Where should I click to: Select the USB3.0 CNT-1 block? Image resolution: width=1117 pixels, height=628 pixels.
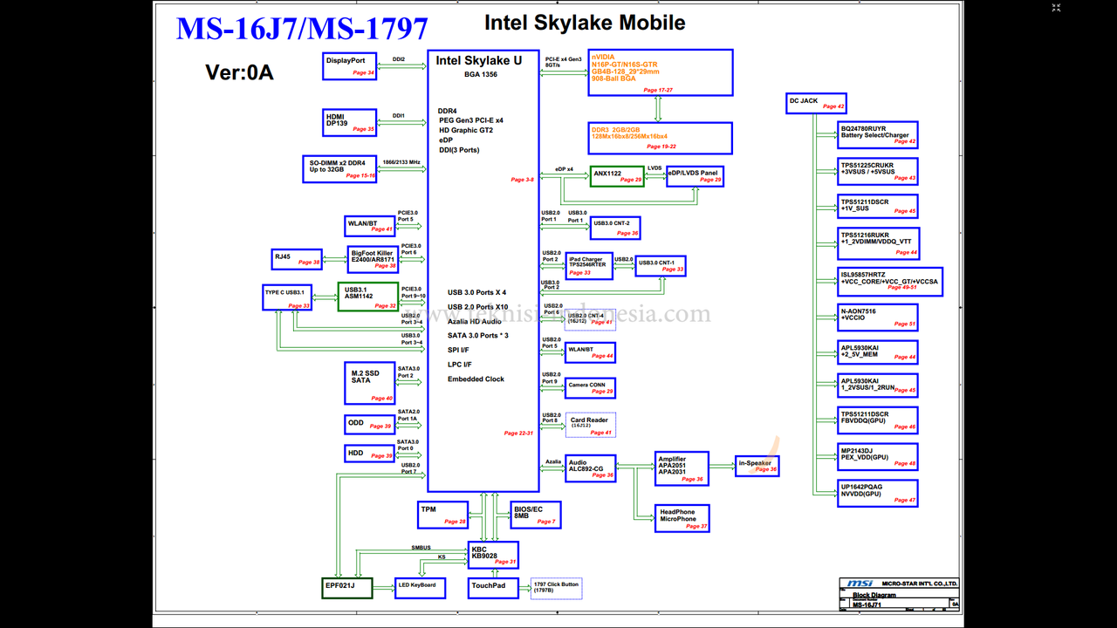coord(661,266)
